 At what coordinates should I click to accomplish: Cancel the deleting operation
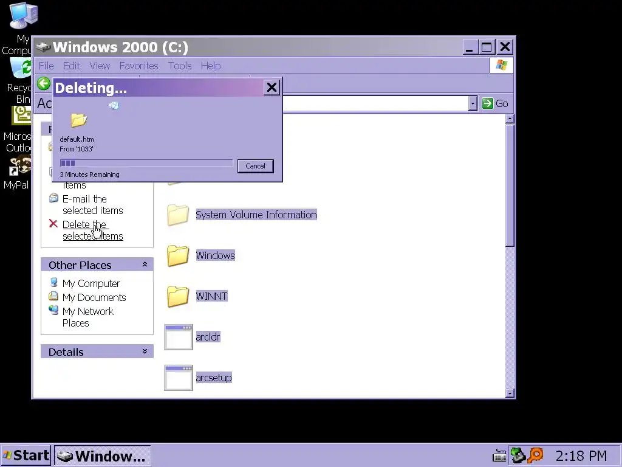(x=255, y=166)
